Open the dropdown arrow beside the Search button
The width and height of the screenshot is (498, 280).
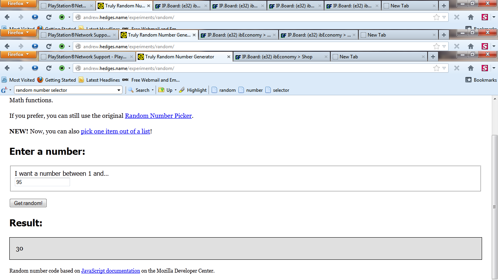[x=153, y=90]
